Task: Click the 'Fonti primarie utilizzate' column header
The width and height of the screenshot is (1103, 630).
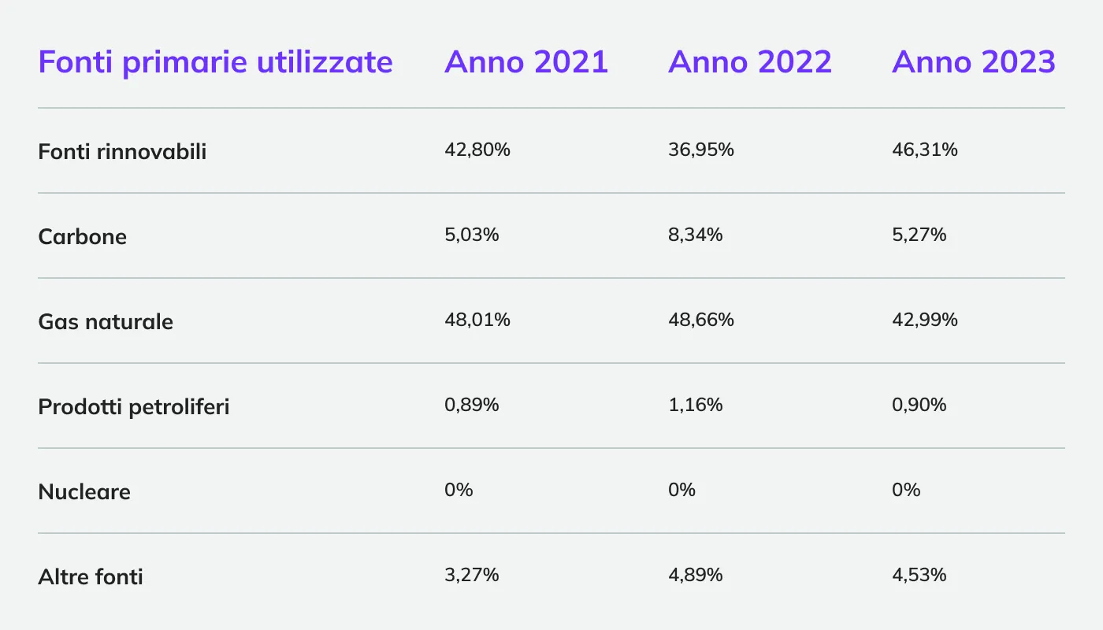Action: click(215, 61)
